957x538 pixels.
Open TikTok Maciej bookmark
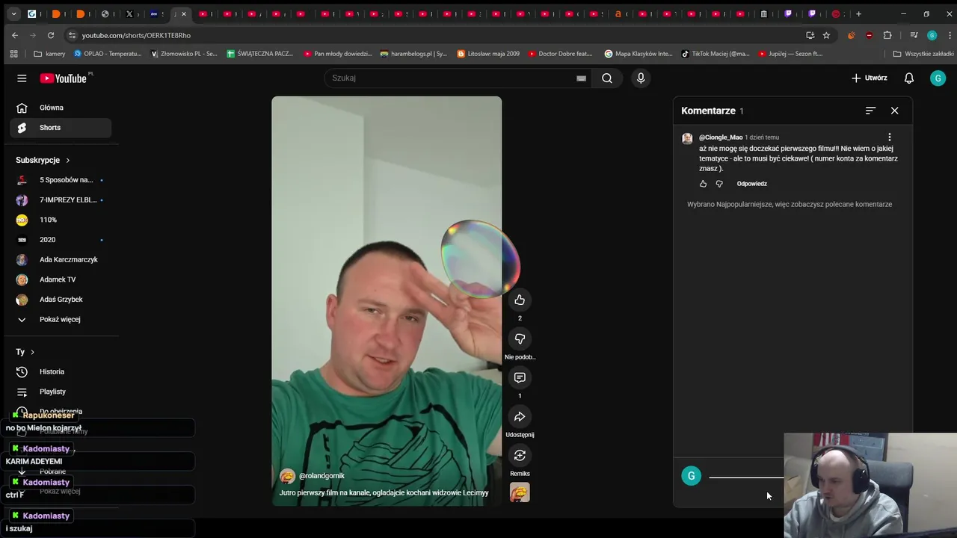tap(716, 54)
